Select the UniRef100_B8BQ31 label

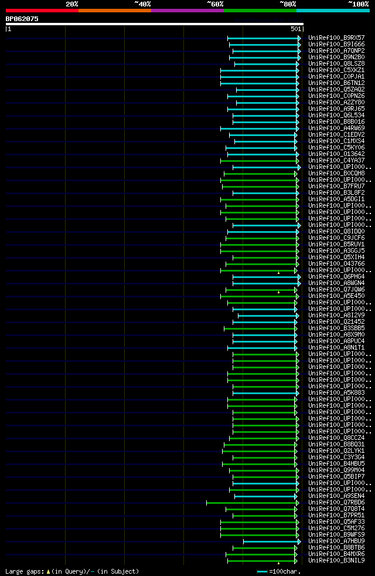point(336,445)
